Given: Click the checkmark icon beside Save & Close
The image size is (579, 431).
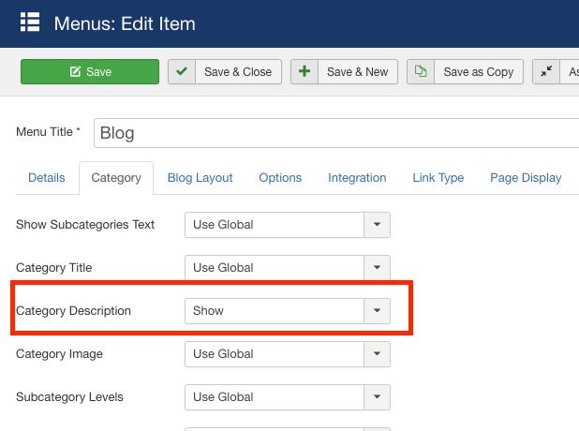Looking at the screenshot, I should tap(182, 72).
